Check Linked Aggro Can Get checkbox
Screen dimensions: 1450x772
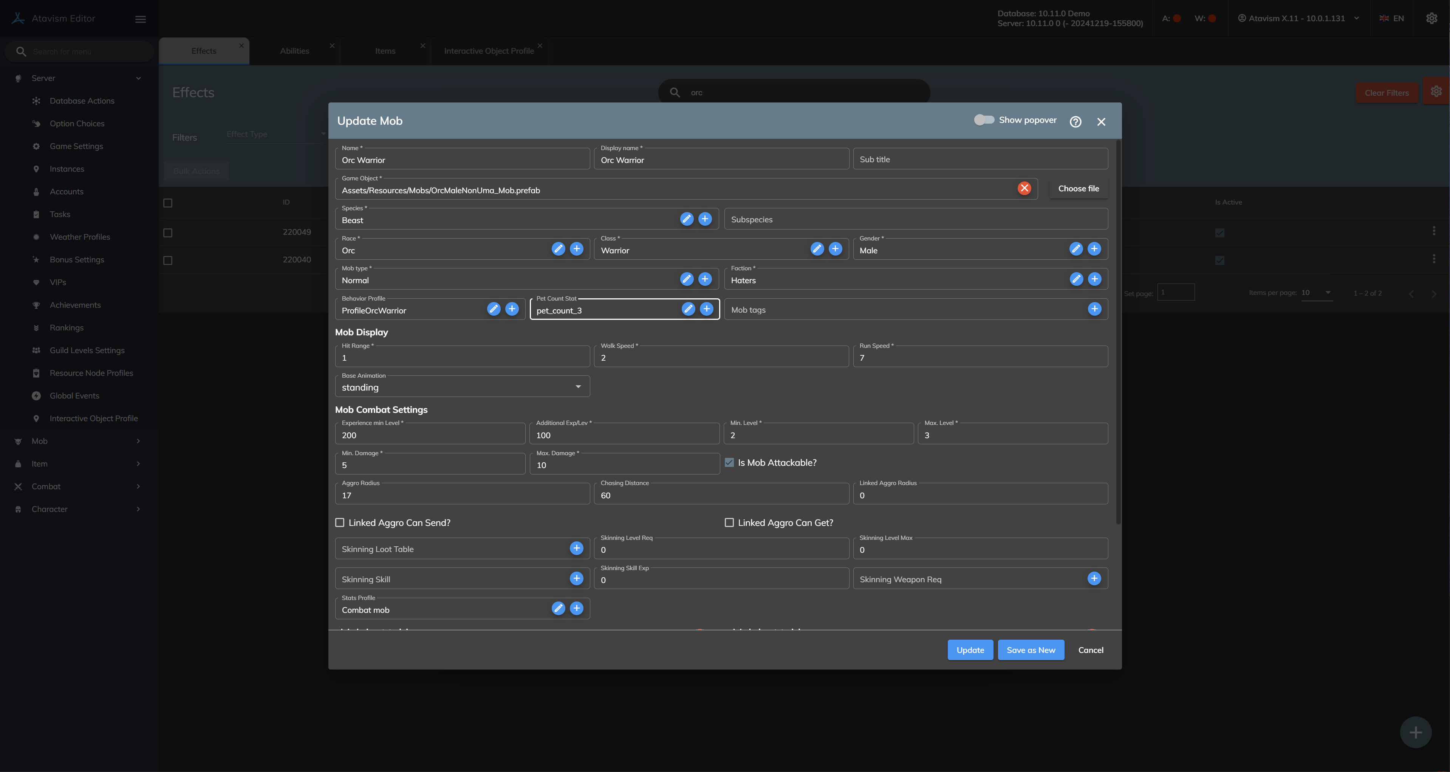pyautogui.click(x=729, y=523)
